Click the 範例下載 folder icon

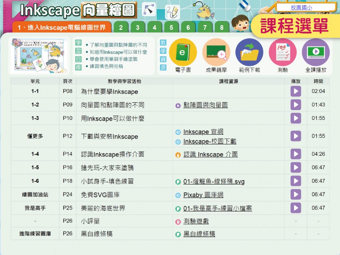coord(249,53)
